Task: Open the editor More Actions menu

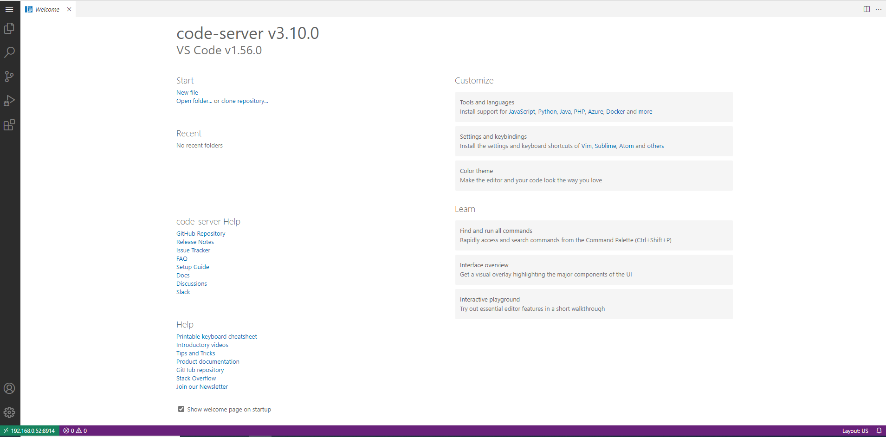Action: point(879,9)
